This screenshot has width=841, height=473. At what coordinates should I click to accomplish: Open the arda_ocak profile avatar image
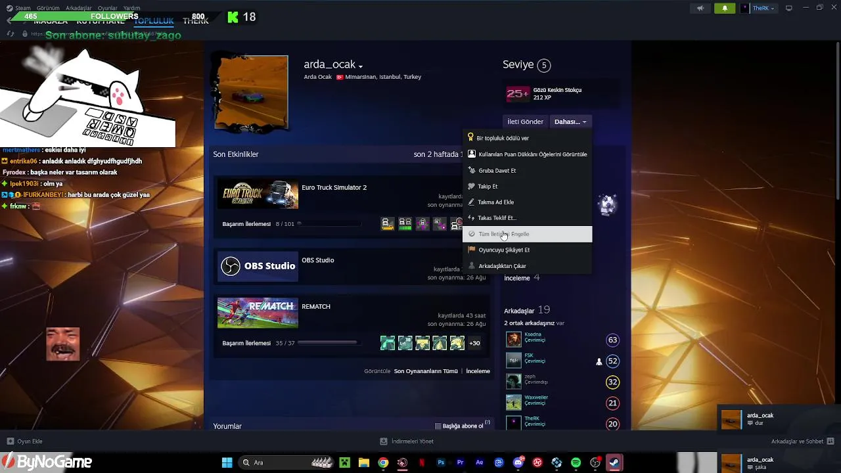(251, 92)
